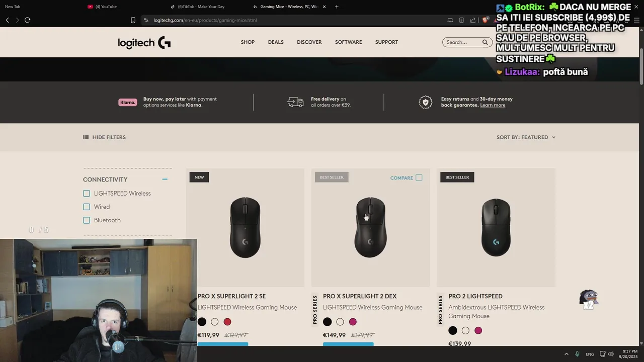Viewport: 644px width, 362px height.
Task: Select red swatch for SUPERLIGHT 2 SE
Action: pos(227,322)
